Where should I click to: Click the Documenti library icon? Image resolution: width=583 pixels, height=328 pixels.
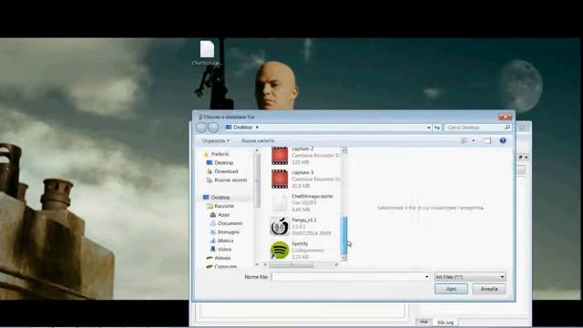[x=213, y=223]
